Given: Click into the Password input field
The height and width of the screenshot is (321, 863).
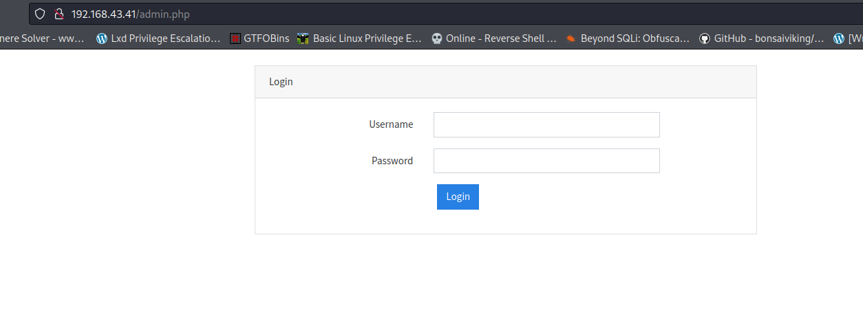Looking at the screenshot, I should [x=546, y=161].
